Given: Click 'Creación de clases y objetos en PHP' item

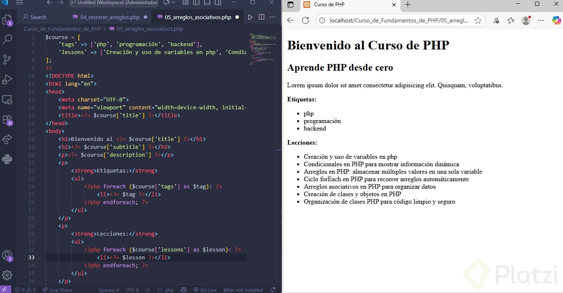Looking at the screenshot, I should [353, 194].
